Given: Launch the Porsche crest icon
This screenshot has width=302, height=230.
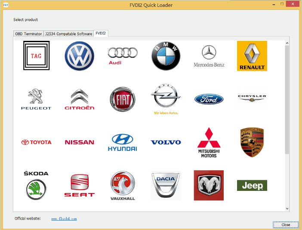Looking at the screenshot, I should pyautogui.click(x=252, y=142).
